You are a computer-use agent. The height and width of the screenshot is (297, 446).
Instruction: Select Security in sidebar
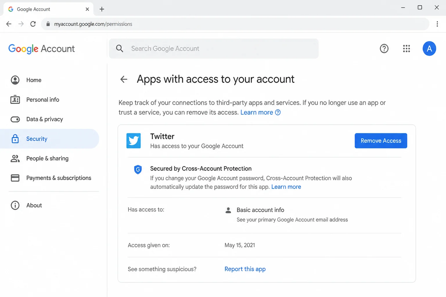pyautogui.click(x=49, y=139)
